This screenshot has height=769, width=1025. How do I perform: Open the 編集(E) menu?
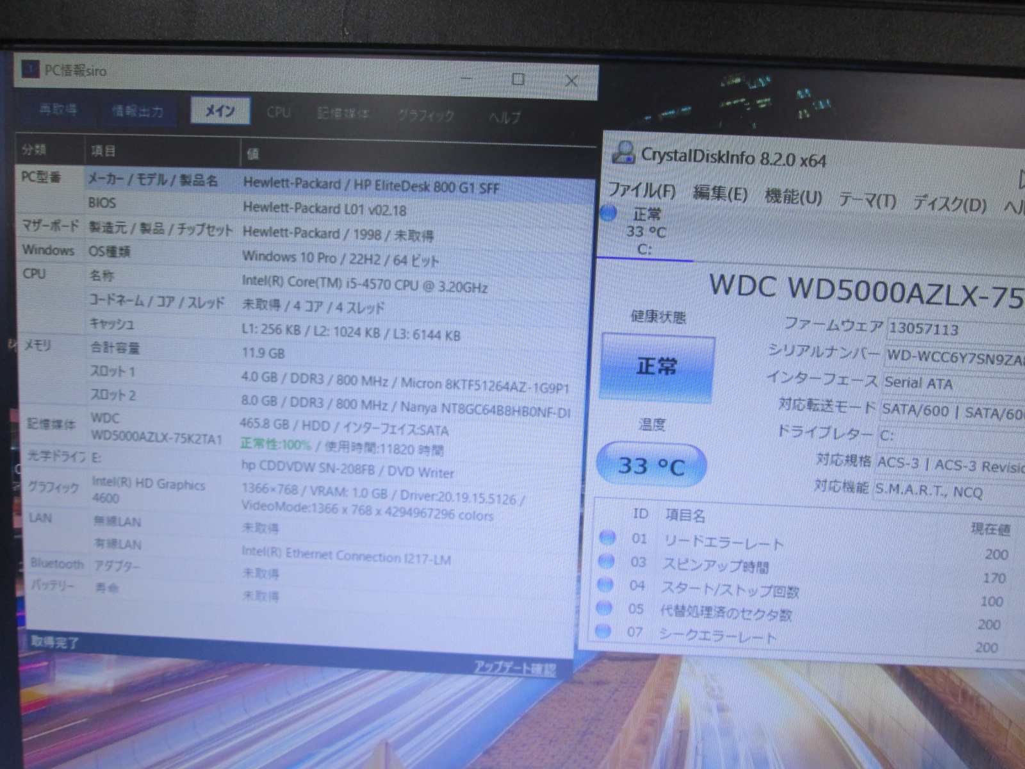tap(720, 193)
